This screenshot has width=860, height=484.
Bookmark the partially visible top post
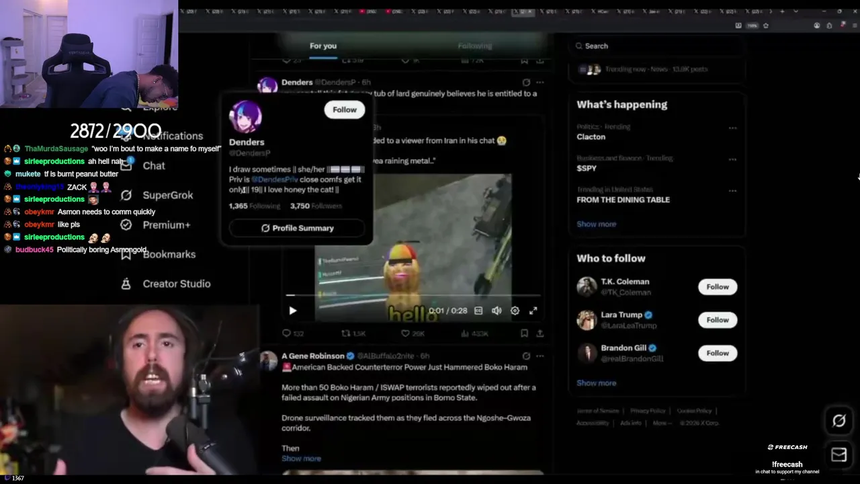point(524,61)
